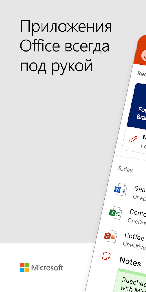Open the blue document preview thumbnail
The height and width of the screenshot is (292, 146).
pyautogui.click(x=140, y=105)
